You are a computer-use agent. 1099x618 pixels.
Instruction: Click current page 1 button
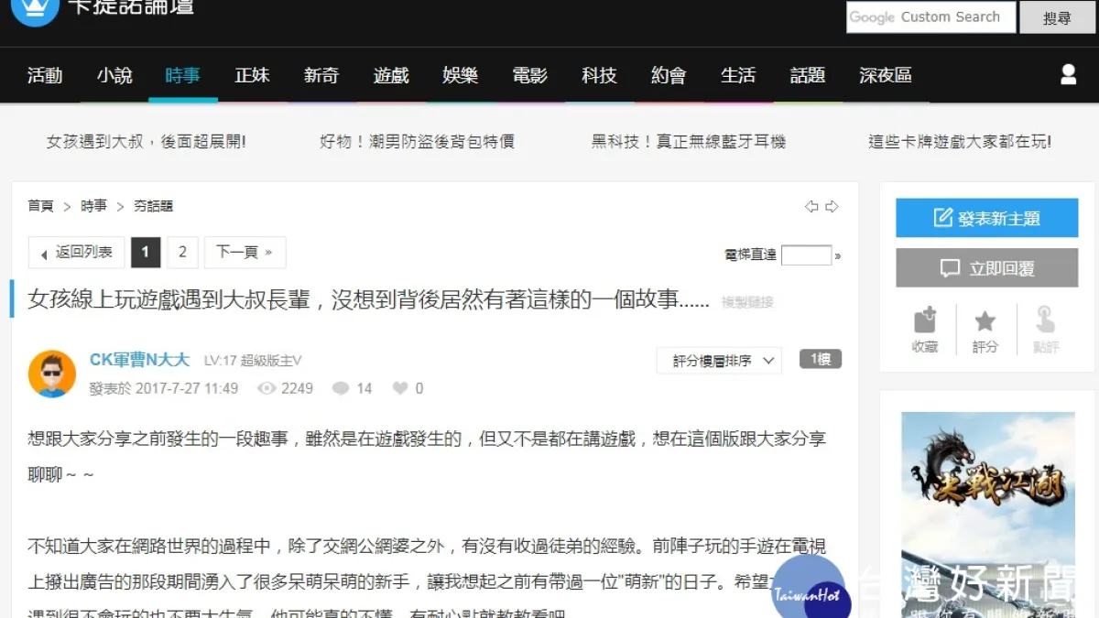click(146, 252)
